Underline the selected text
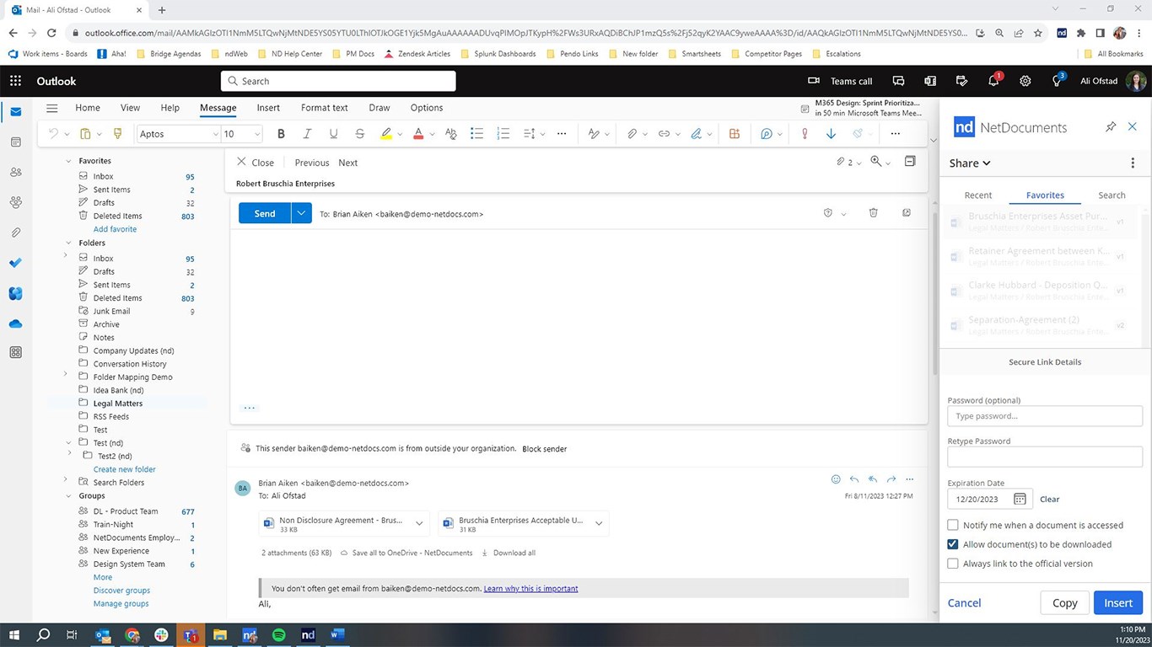Image resolution: width=1152 pixels, height=647 pixels. (x=334, y=134)
